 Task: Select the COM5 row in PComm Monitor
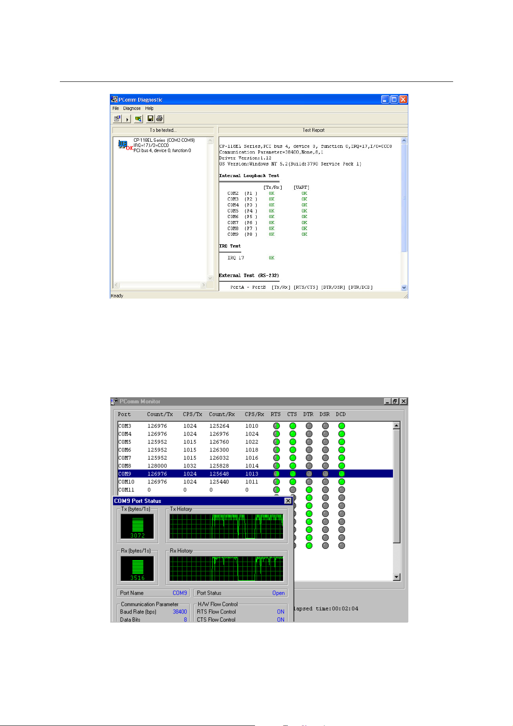pyautogui.click(x=255, y=442)
